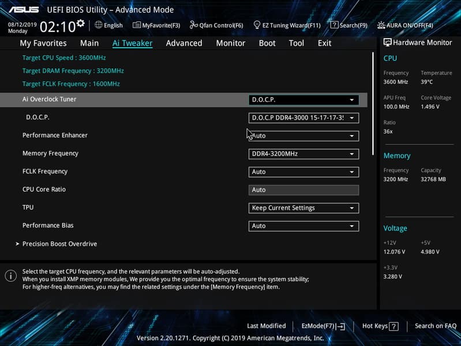Switch to the My Favorites tab
The width and height of the screenshot is (461, 346).
pyautogui.click(x=43, y=43)
